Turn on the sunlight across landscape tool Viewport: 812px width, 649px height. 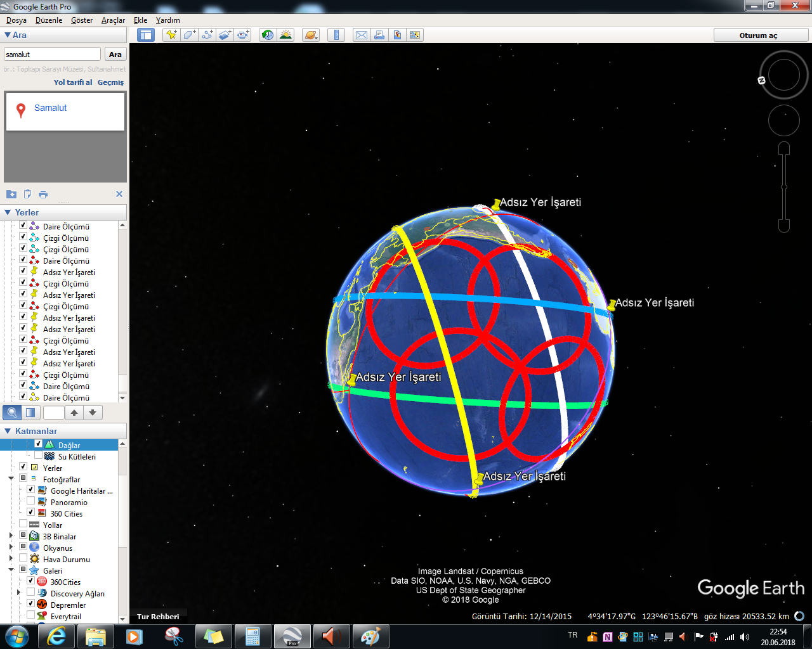(285, 35)
